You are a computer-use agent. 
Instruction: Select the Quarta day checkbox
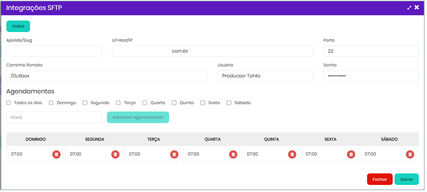point(145,103)
